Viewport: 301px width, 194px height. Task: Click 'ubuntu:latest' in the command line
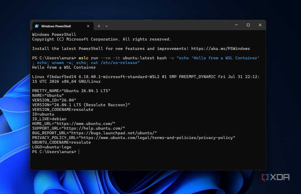(x=138, y=58)
